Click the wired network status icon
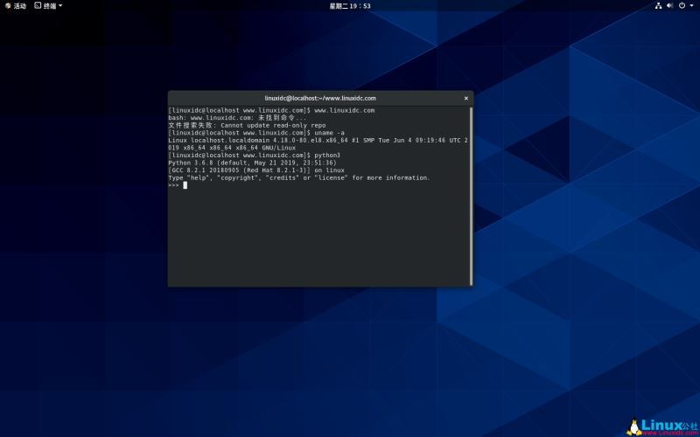The height and width of the screenshot is (437, 700). [x=658, y=5]
